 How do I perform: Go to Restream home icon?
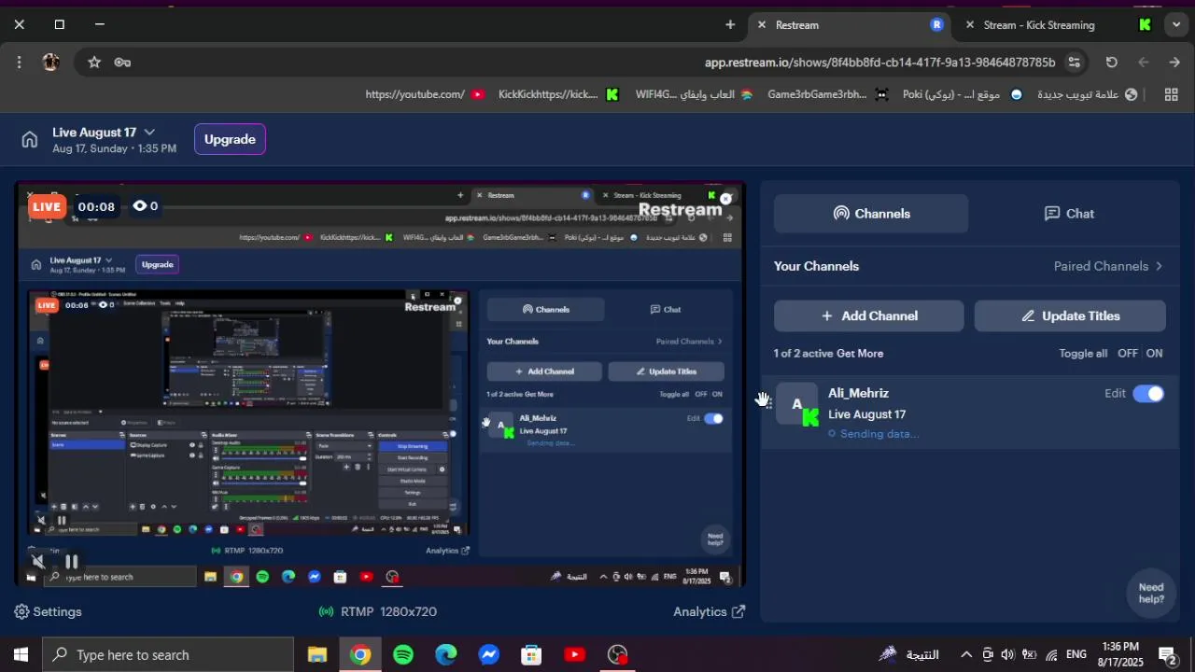30,140
